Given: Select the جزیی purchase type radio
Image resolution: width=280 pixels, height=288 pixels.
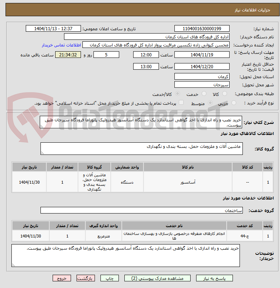Looking at the screenshot, I should 234,103.
